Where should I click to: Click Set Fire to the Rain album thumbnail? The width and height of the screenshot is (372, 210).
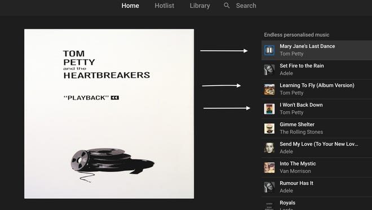pos(269,70)
